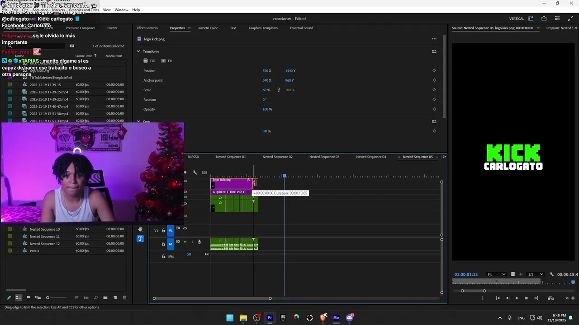Open Adobe Media Encoder from taskbar

336,318
